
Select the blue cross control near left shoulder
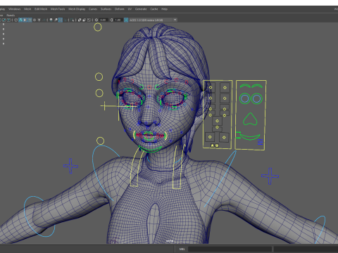click(70, 166)
